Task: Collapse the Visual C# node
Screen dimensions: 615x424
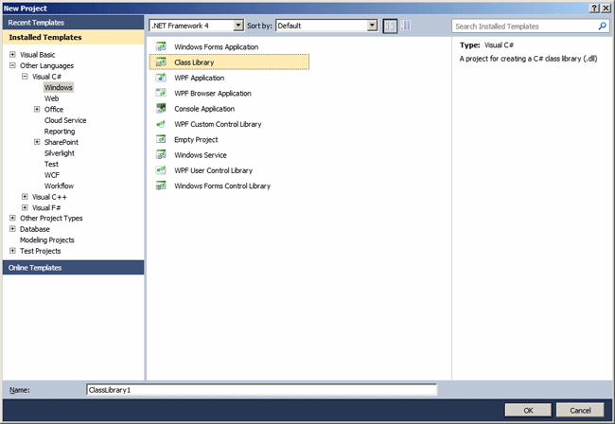Action: pos(25,76)
